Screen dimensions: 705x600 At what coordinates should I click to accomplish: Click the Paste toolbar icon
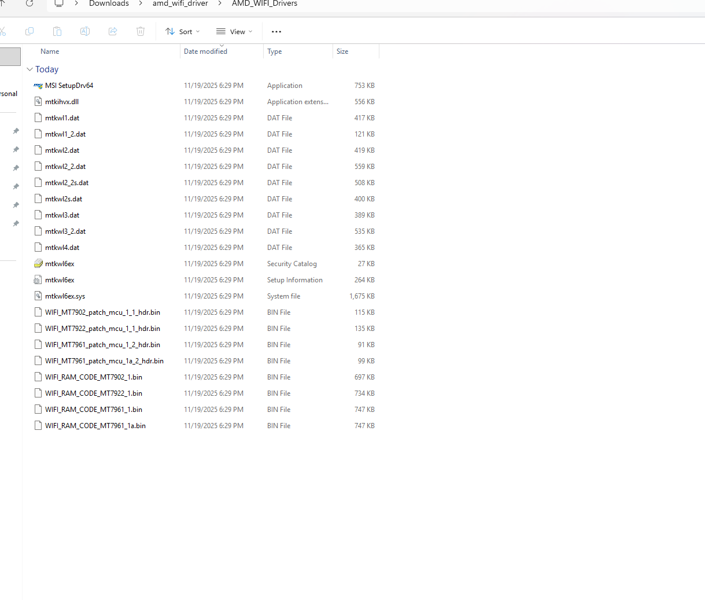(x=57, y=31)
